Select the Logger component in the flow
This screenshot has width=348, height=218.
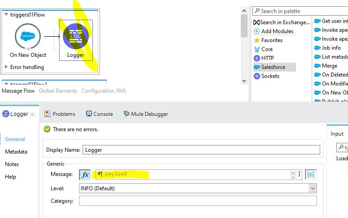pyautogui.click(x=76, y=36)
